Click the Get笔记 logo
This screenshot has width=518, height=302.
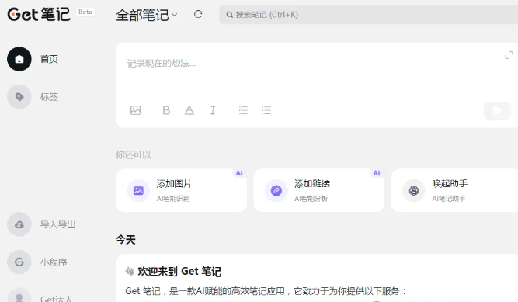[x=39, y=14]
